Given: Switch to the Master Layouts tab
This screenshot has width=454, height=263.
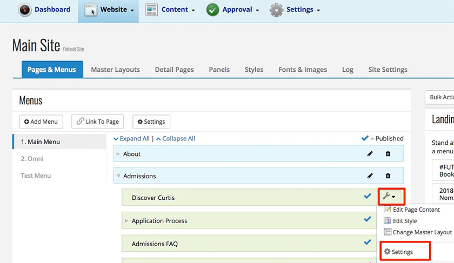Looking at the screenshot, I should pos(115,70).
